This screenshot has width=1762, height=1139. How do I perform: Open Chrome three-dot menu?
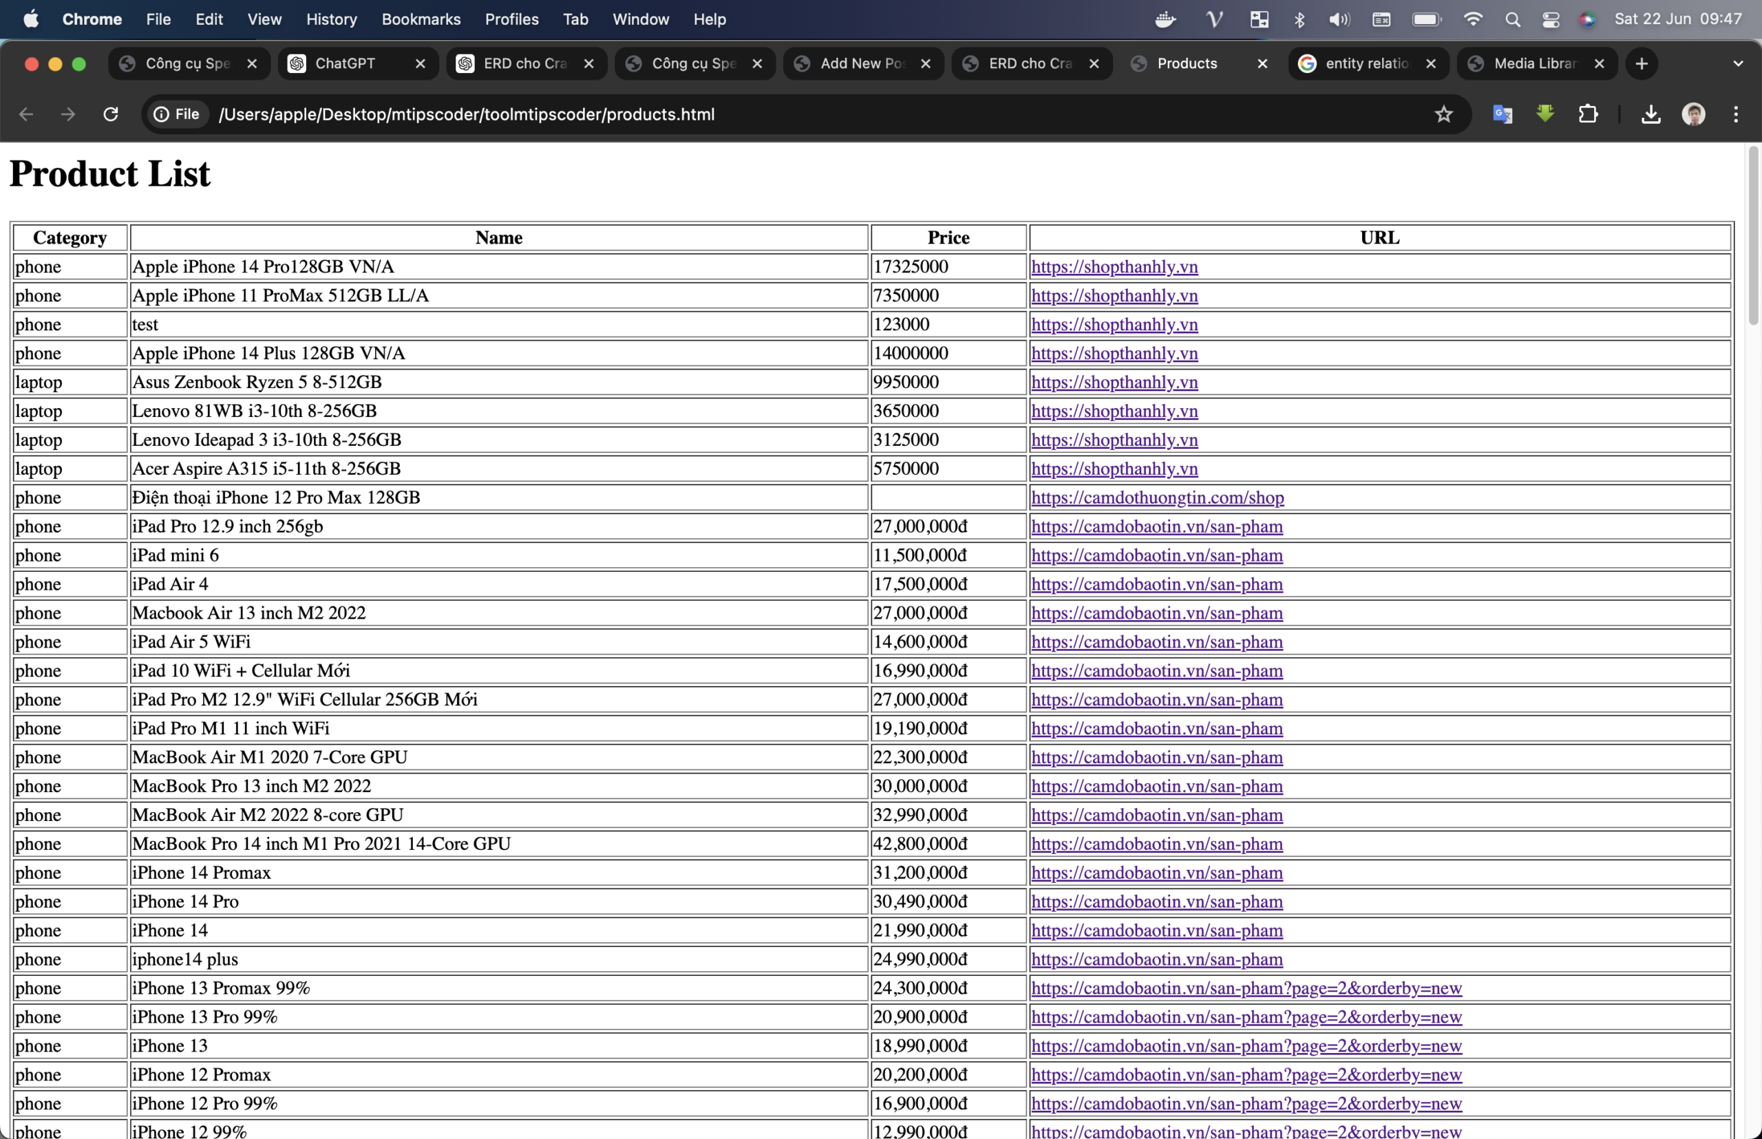(x=1735, y=114)
